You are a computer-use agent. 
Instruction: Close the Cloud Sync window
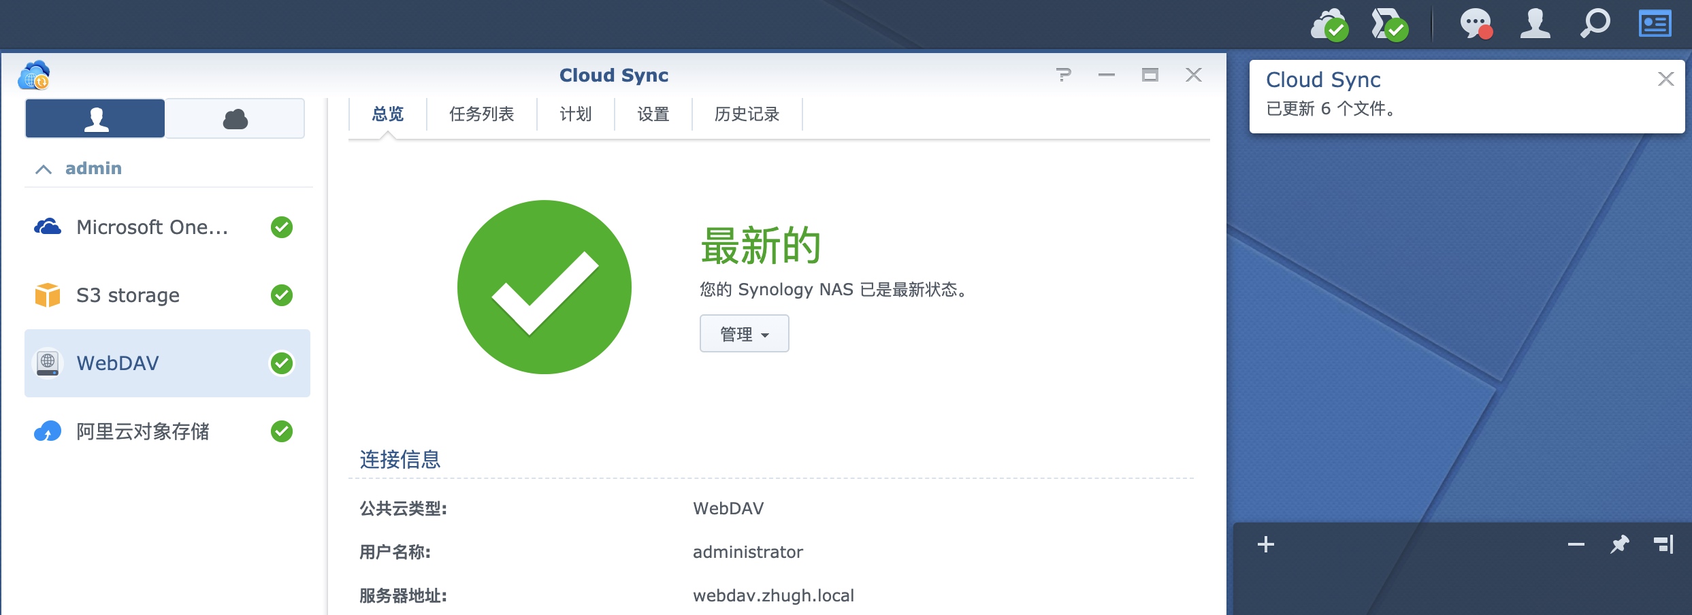coord(1194,75)
